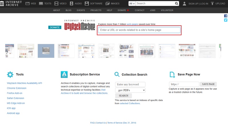Open the Projects menu item
Viewport: 228px width, 126px height.
tap(96, 10)
